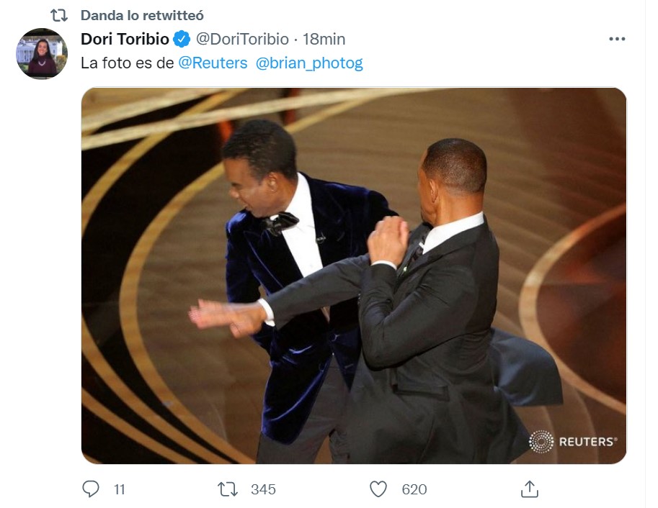Click the reply speech bubble icon
The height and width of the screenshot is (508, 658).
tap(91, 489)
